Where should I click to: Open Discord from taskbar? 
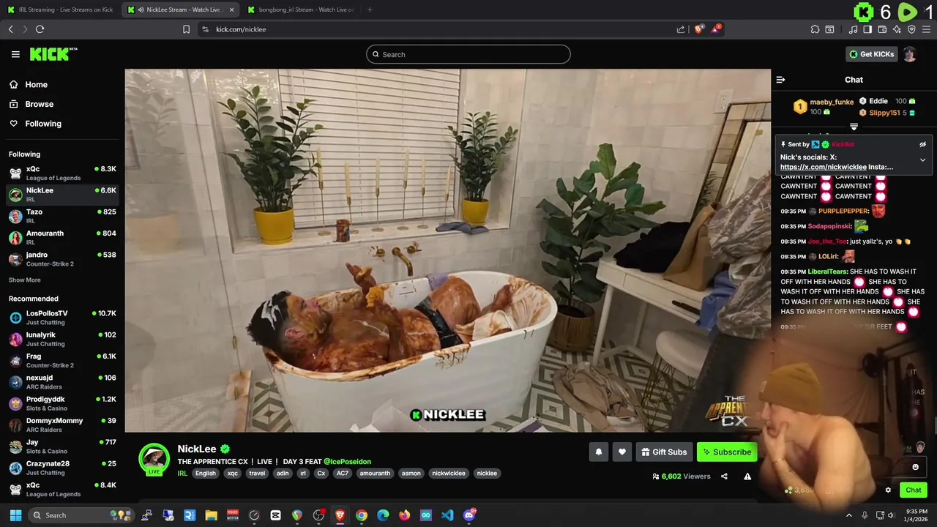tap(469, 515)
